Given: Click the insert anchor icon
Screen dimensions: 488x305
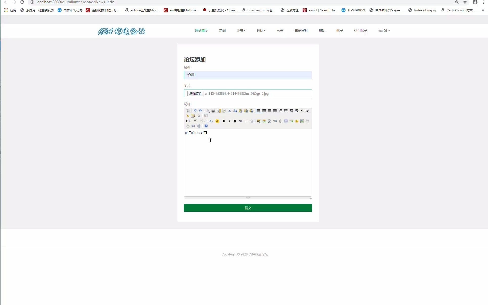Looking at the screenshot, I should tap(188, 126).
